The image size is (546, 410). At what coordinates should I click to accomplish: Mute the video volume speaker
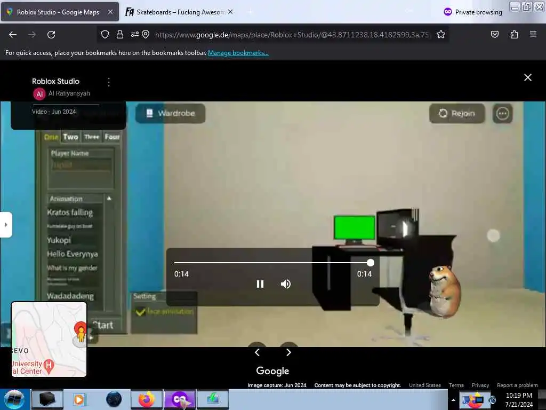point(286,284)
